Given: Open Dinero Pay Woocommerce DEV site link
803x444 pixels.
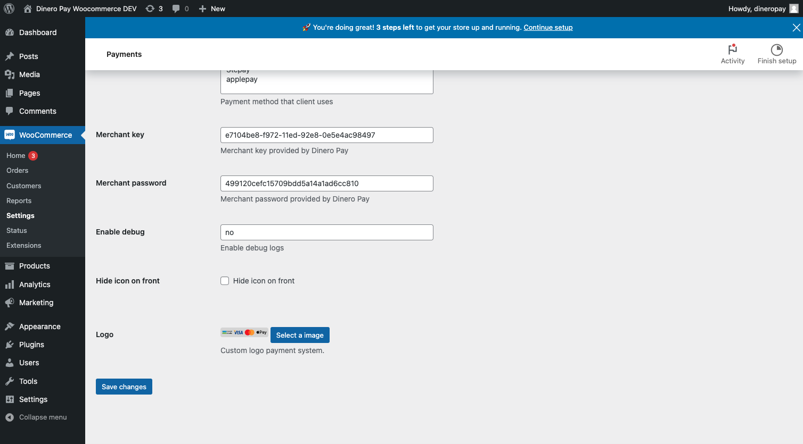Looking at the screenshot, I should pos(86,9).
